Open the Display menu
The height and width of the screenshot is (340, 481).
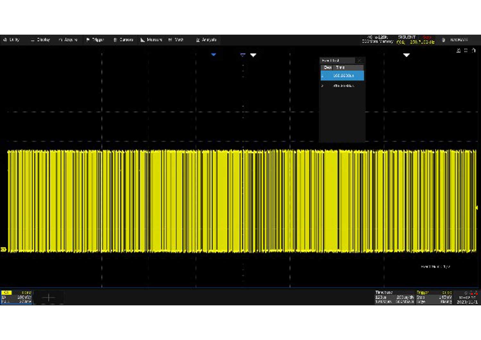coord(40,40)
